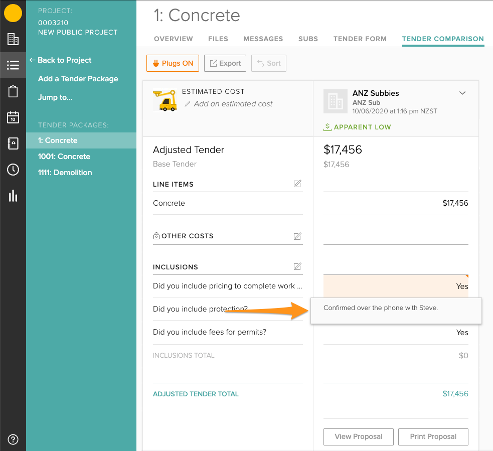Viewport: 493px width, 451px height.
Task: Expand the ANZ Subbies chevron dropdown
Action: (462, 93)
